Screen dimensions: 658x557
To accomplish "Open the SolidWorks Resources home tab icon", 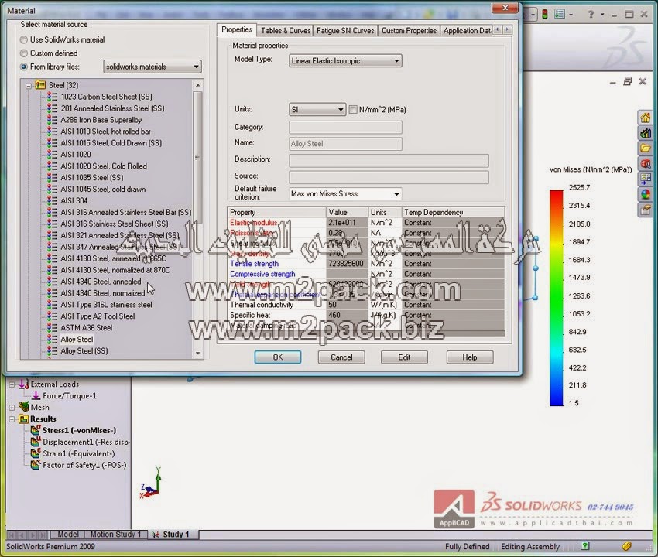I will (x=646, y=118).
